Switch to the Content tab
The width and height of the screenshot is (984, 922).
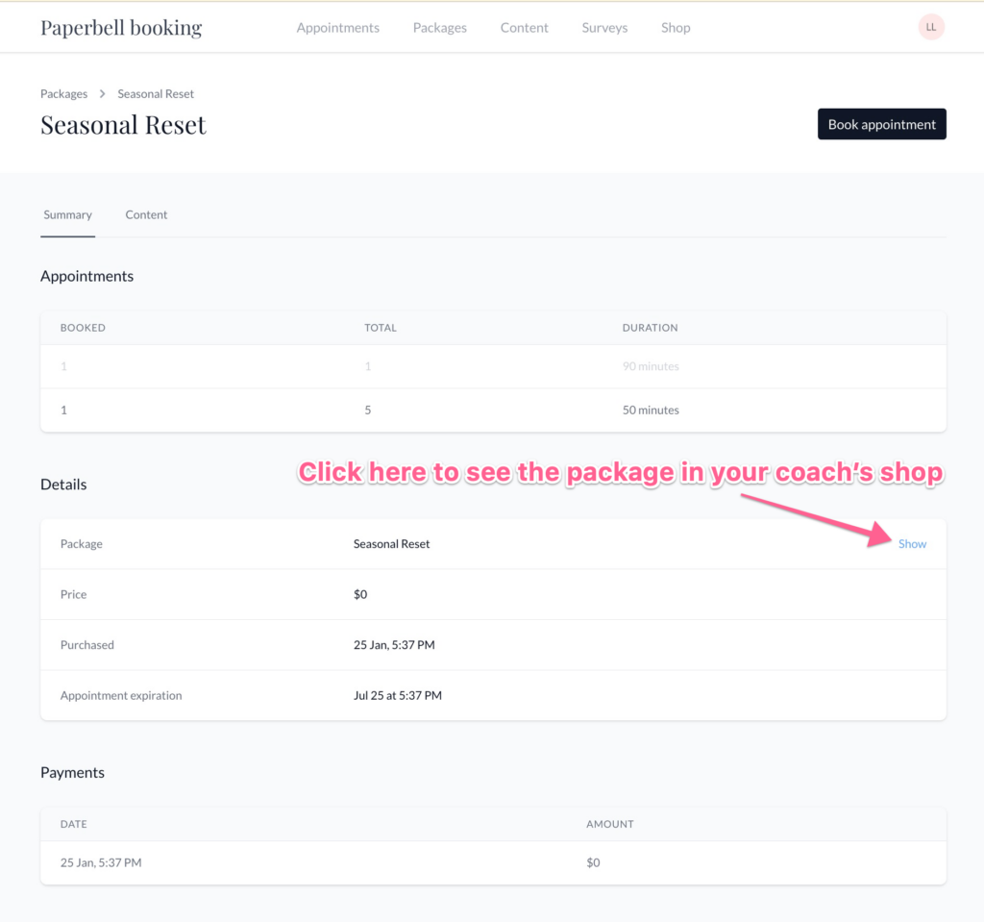point(146,215)
